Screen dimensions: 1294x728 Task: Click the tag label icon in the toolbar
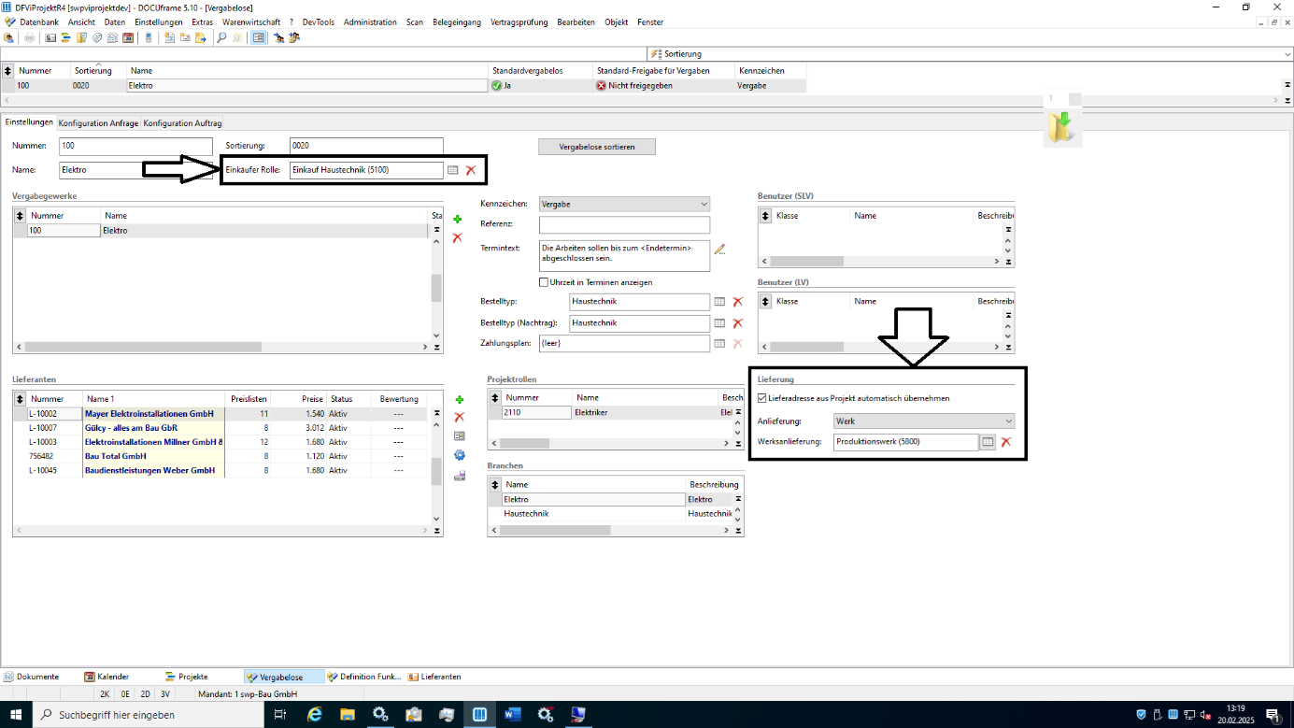click(96, 38)
